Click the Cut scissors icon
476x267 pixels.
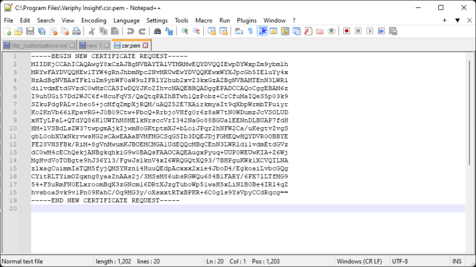tap(92, 31)
